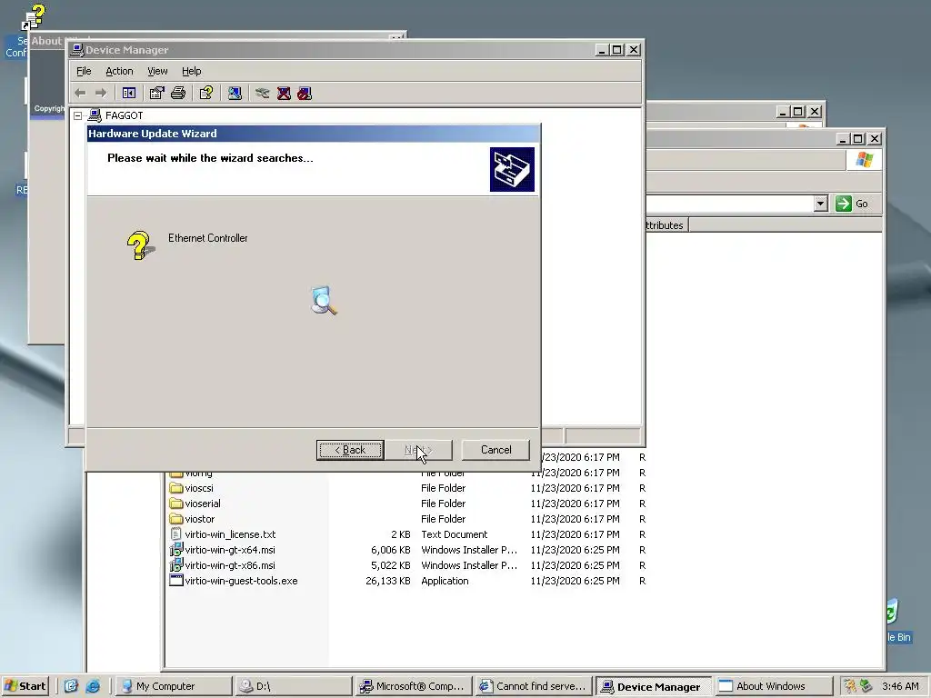The width and height of the screenshot is (931, 698).
Task: Click the Help icon in Device Manager toolbar
Action: point(206,94)
